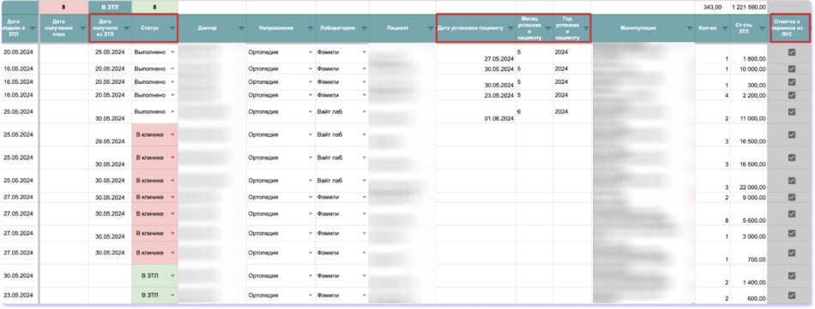Open filter icon in Лаборатория column header
The width and height of the screenshot is (815, 309).
point(364,28)
